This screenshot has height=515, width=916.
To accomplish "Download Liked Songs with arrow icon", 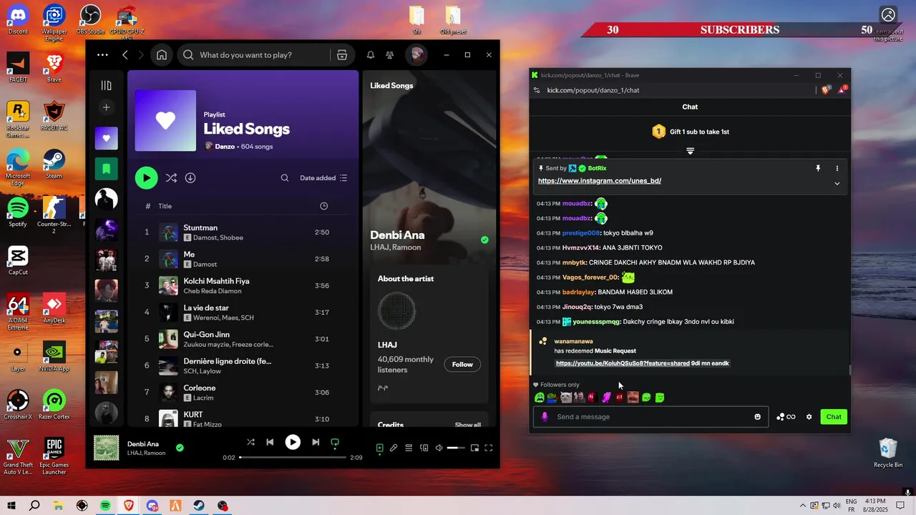I will click(x=190, y=178).
